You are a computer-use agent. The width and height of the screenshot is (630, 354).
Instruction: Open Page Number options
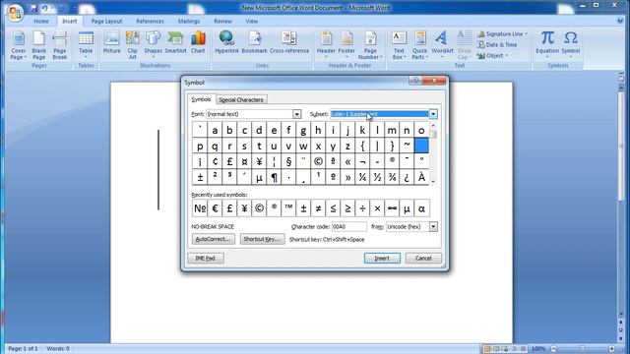(x=370, y=45)
